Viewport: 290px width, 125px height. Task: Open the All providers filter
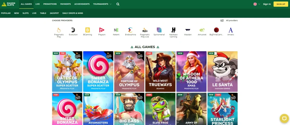[229, 21]
